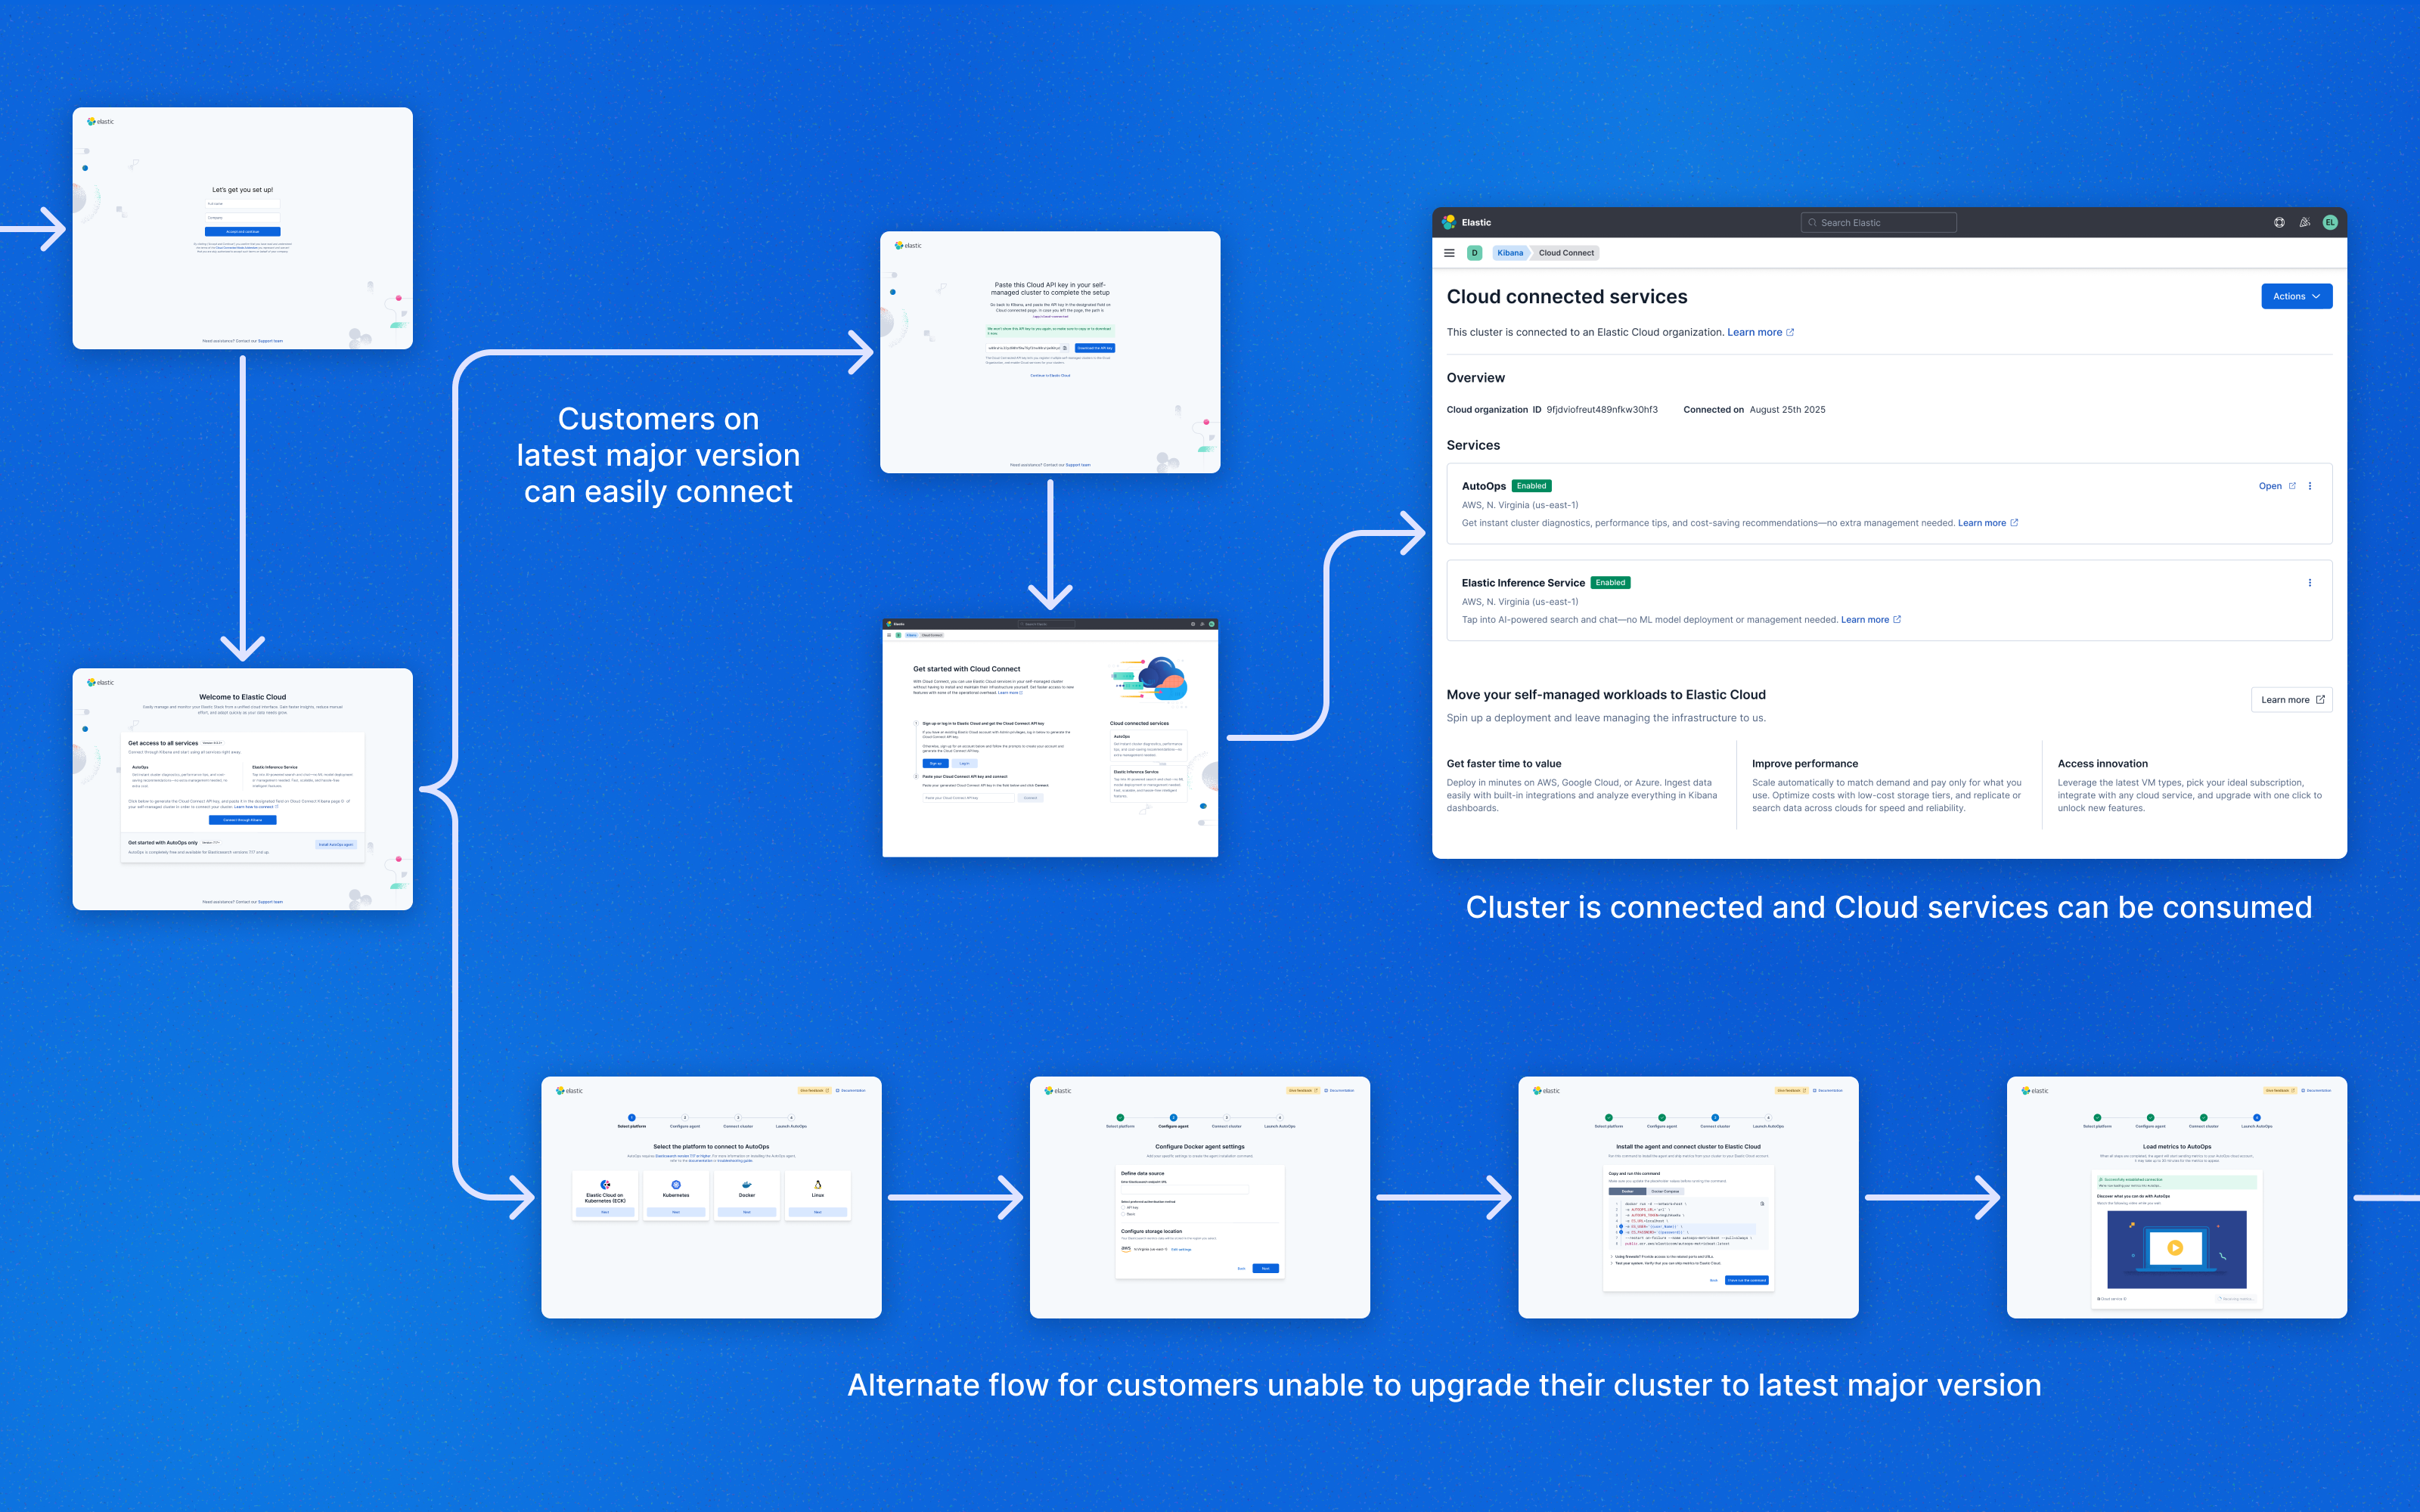Open Documentation link in Select platform window
This screenshot has height=1512, width=2420.
point(851,1091)
